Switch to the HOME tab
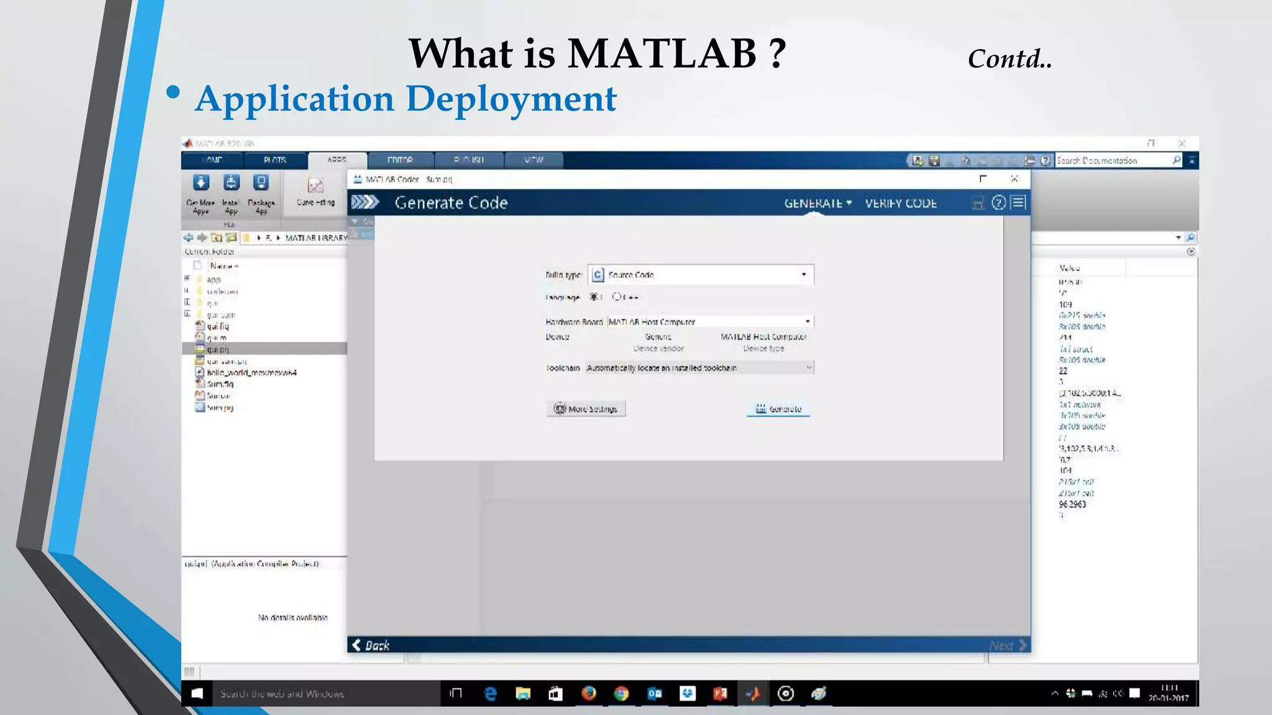The width and height of the screenshot is (1272, 715). pos(212,160)
